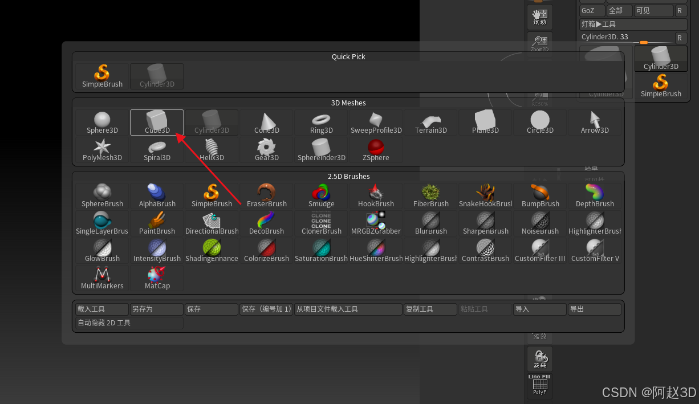Choose the DirectionalBrush tool
Screen dimensions: 699x404
tap(212, 223)
